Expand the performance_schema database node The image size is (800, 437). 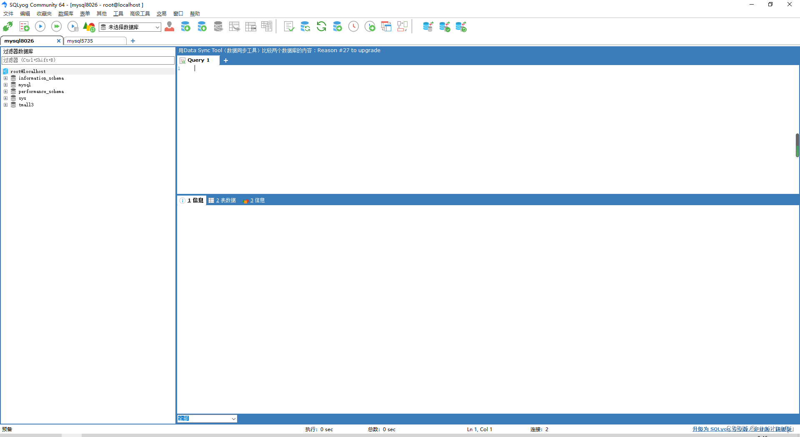tap(5, 92)
